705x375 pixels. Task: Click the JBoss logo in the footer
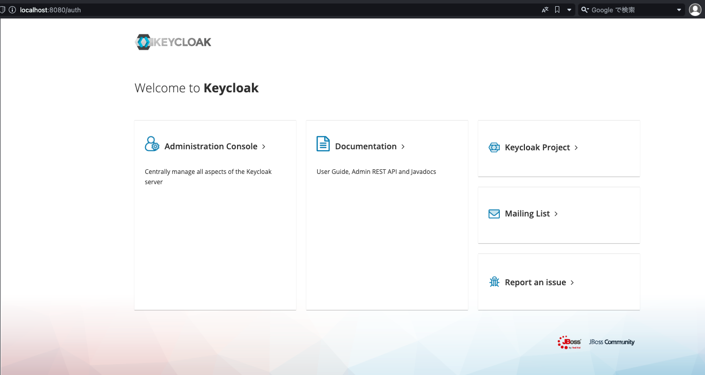tap(570, 342)
